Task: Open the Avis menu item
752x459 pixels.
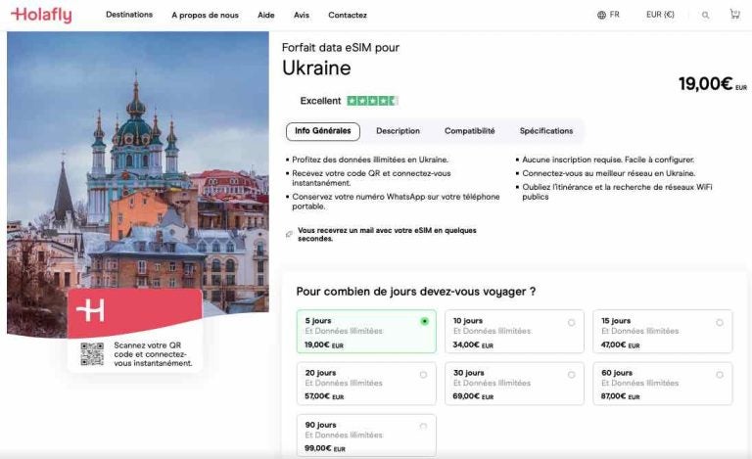Action: [302, 16]
